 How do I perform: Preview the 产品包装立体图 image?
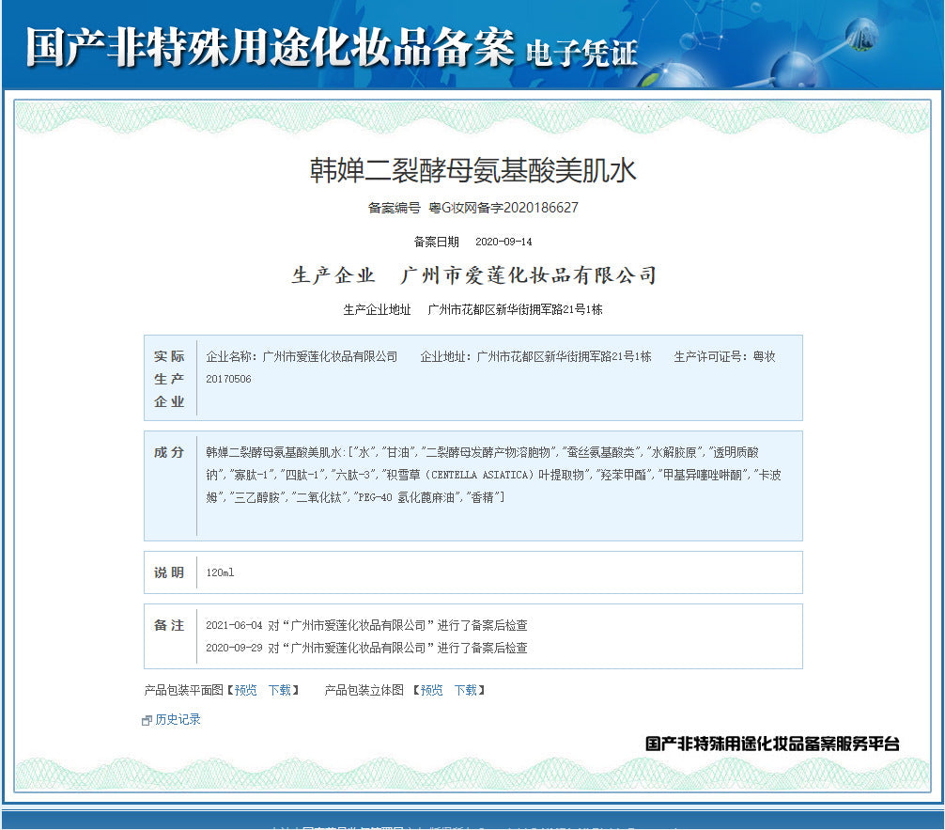431,690
